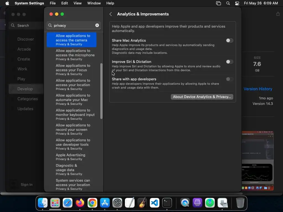
Task: Open TextEdit from the Dock
Action: click(x=130, y=203)
